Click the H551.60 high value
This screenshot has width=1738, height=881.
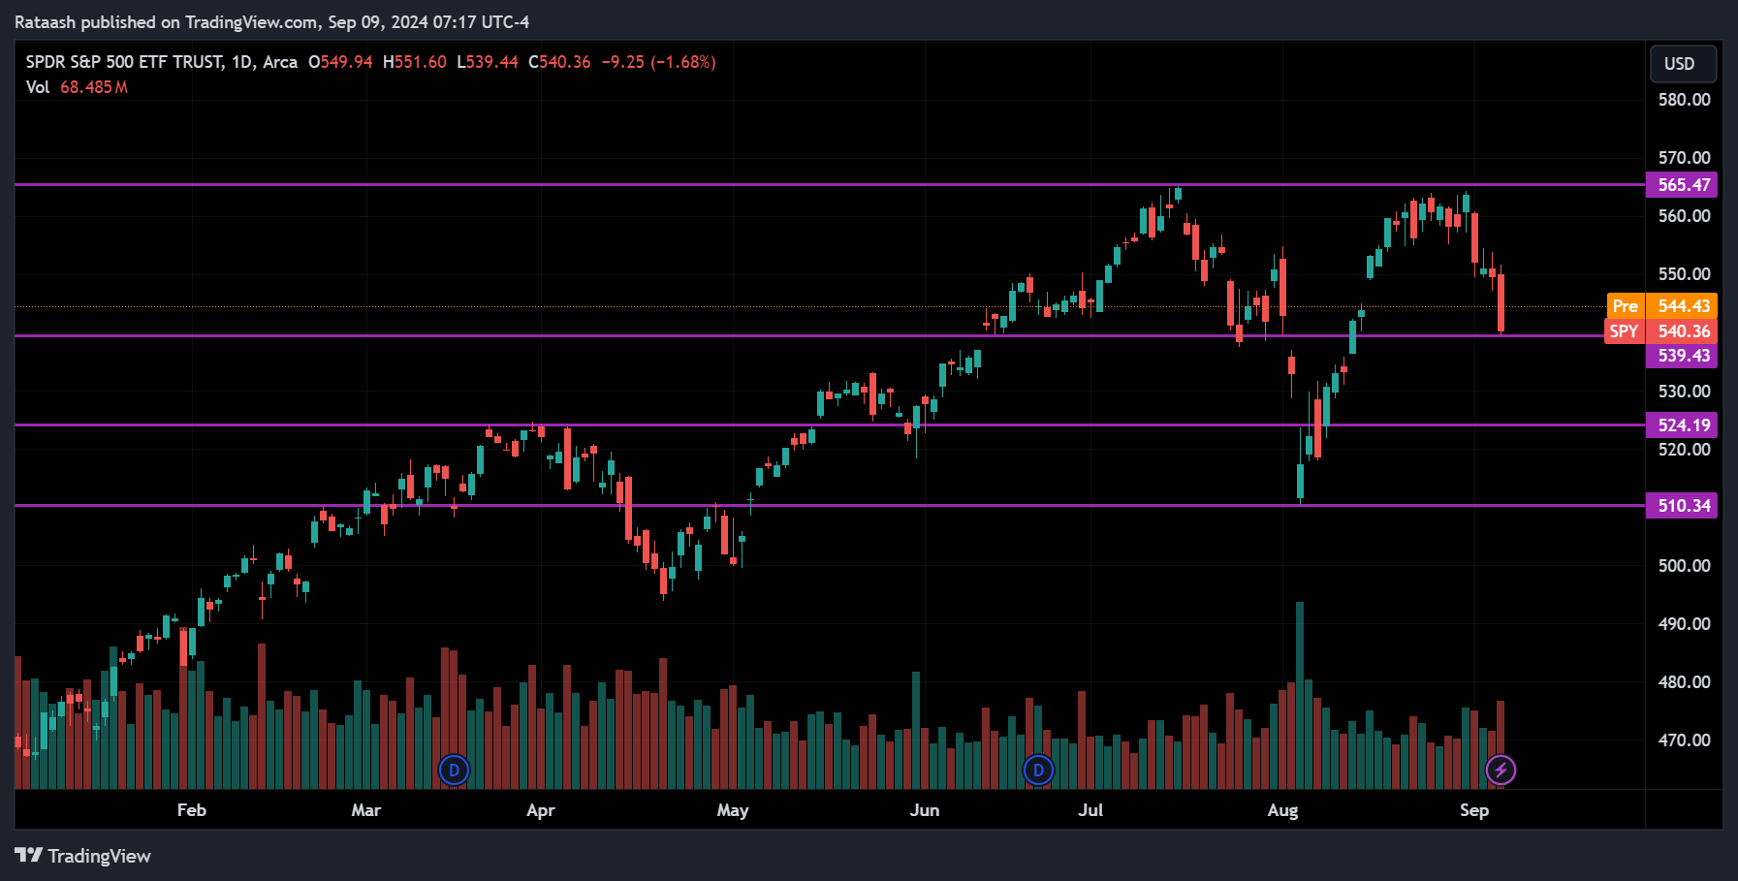pyautogui.click(x=415, y=62)
